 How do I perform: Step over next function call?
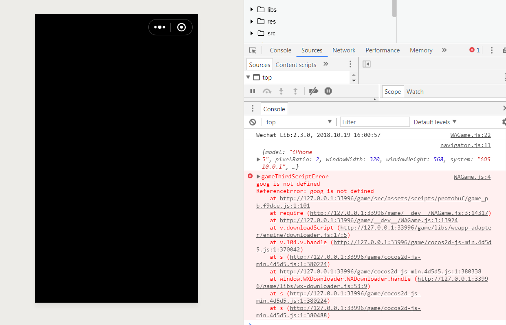pyautogui.click(x=267, y=91)
